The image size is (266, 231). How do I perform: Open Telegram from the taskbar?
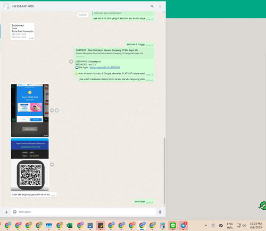[x=183, y=226]
